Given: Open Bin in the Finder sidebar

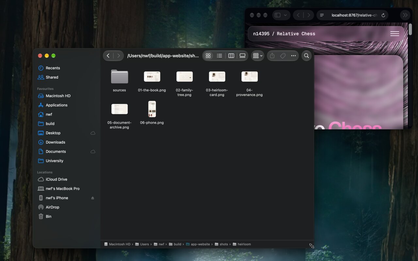Looking at the screenshot, I should point(67,217).
